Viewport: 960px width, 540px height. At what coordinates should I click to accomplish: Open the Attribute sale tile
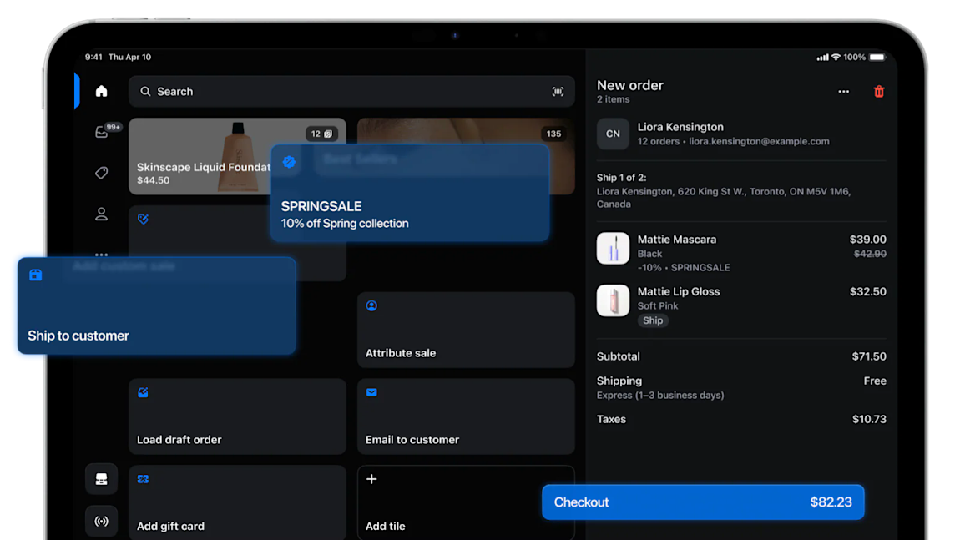[466, 330]
